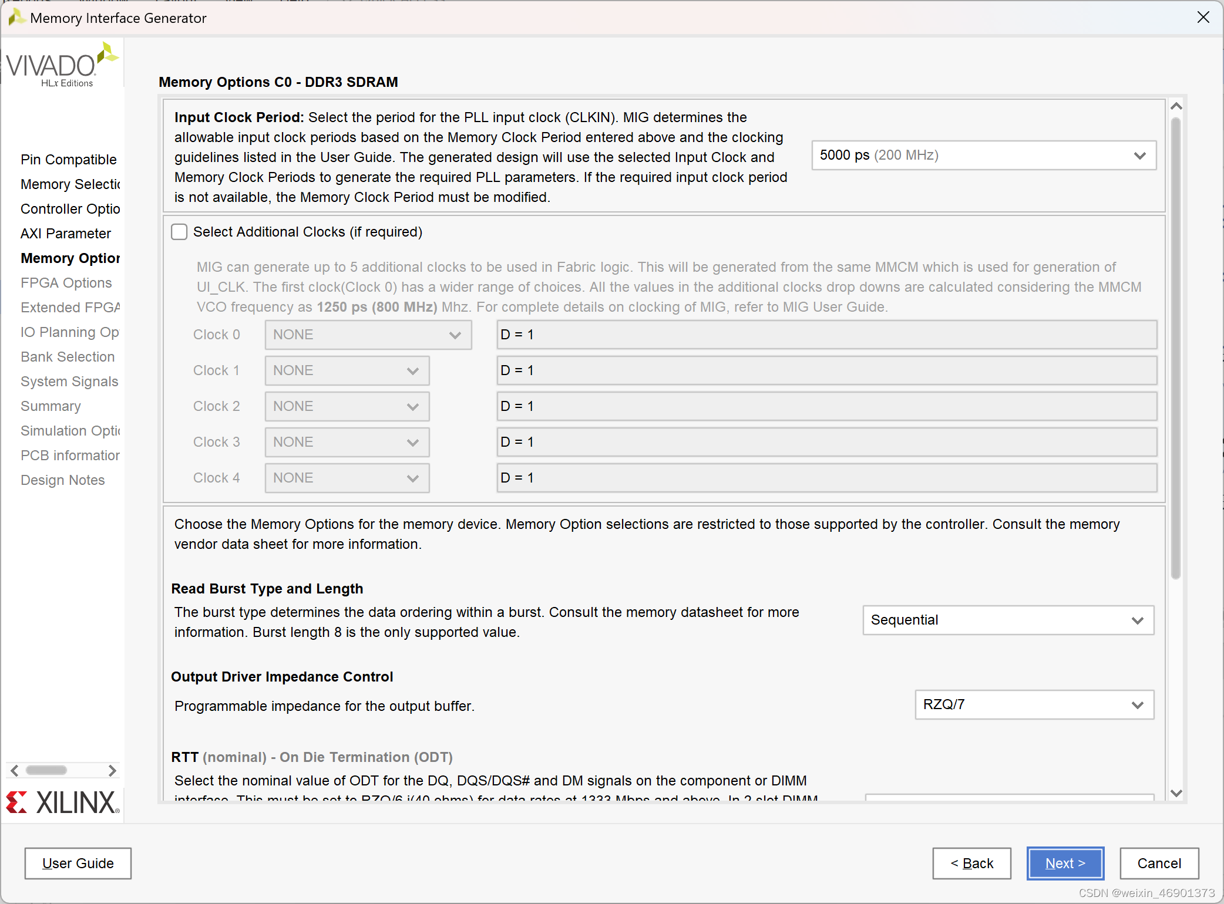This screenshot has width=1224, height=904.
Task: Select AXI Parameter step in sidebar
Action: coord(66,234)
